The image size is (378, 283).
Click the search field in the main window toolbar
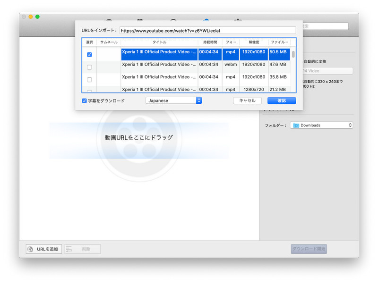326,26
